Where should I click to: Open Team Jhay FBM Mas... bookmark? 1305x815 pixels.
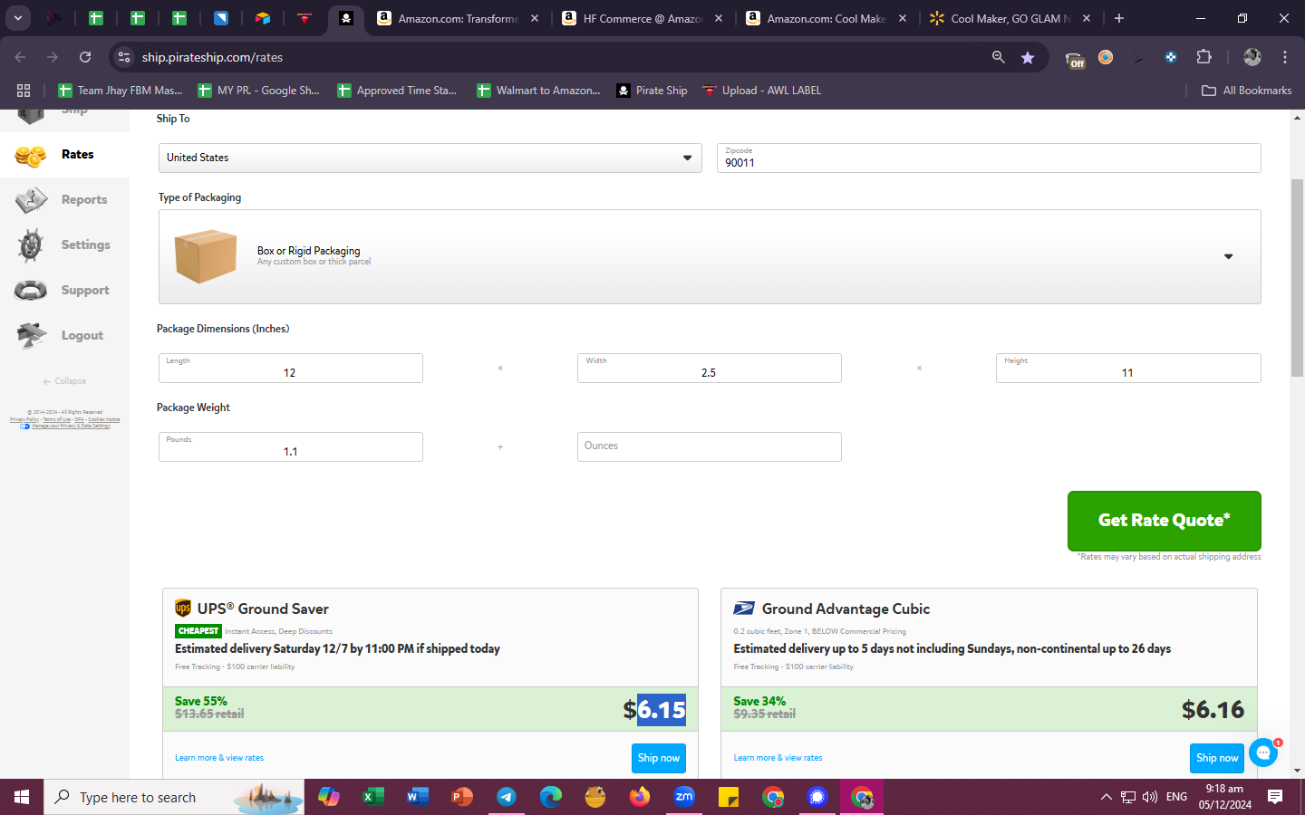click(120, 91)
